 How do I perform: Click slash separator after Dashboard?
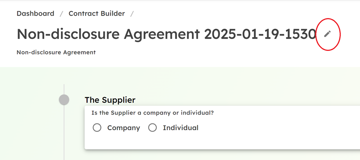coord(61,14)
